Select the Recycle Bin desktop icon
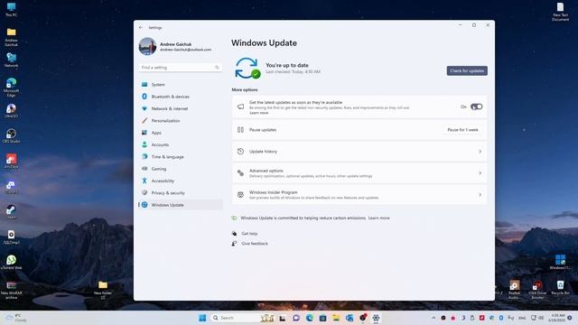The width and height of the screenshot is (578, 325). tap(560, 288)
